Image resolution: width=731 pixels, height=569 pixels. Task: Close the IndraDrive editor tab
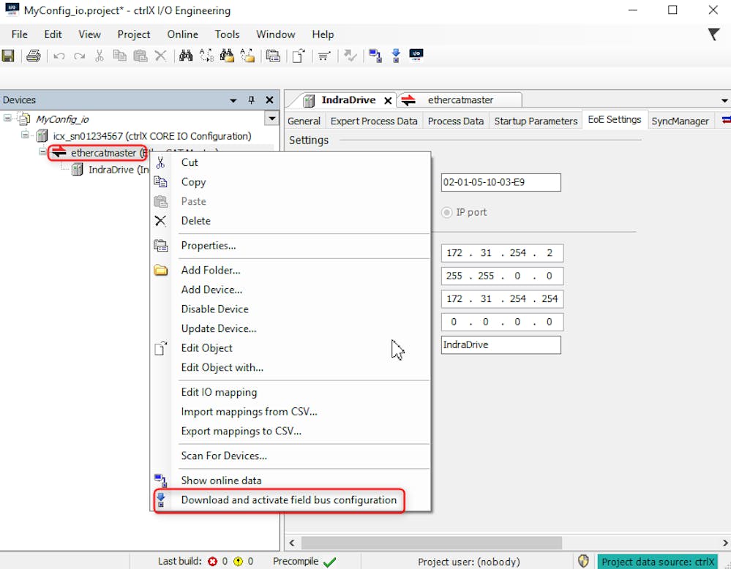pyautogui.click(x=388, y=101)
